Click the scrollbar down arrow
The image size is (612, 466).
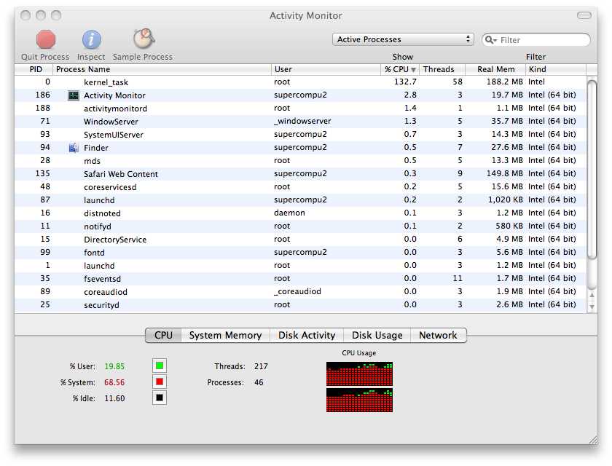pos(592,307)
